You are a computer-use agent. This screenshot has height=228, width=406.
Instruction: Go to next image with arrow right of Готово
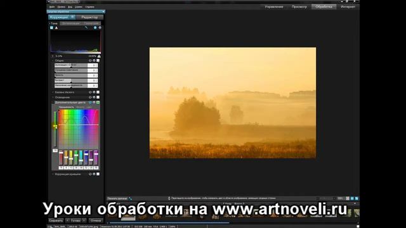(x=84, y=220)
